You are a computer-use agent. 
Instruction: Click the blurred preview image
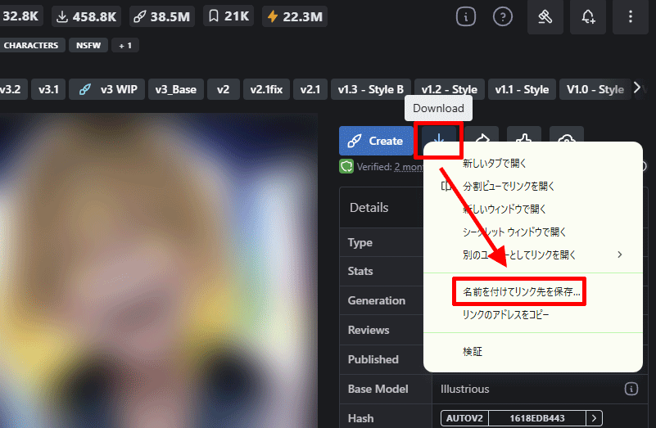(158, 270)
